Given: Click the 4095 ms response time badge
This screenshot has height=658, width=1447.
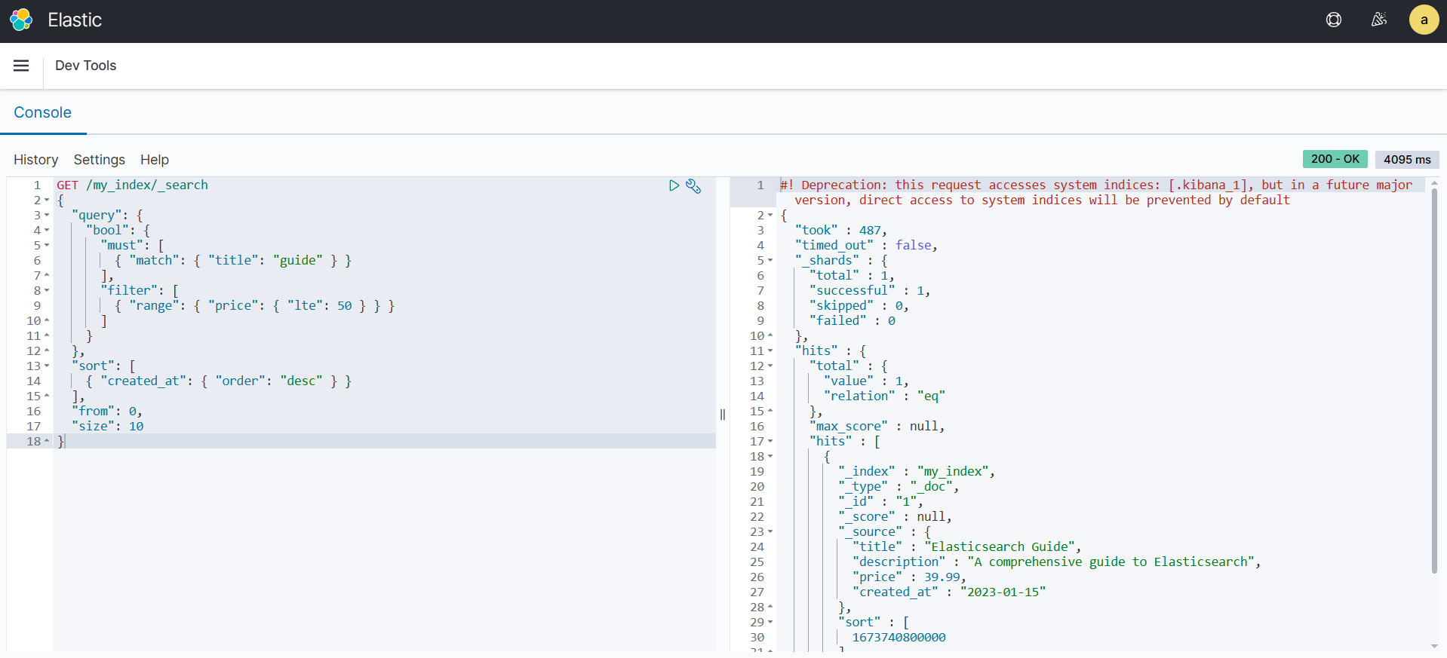Looking at the screenshot, I should pos(1407,159).
